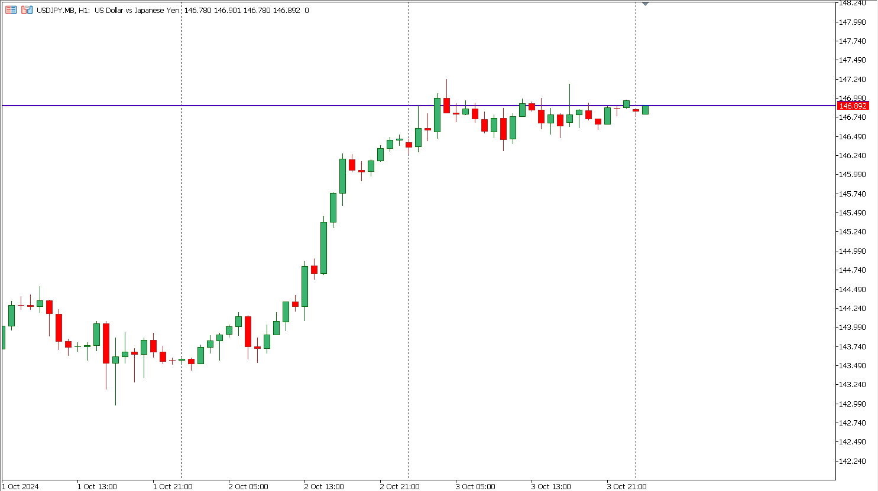Image resolution: width=878 pixels, height=491 pixels.
Task: Click the 3 Oct 05:00 time label
Action: tap(475, 486)
